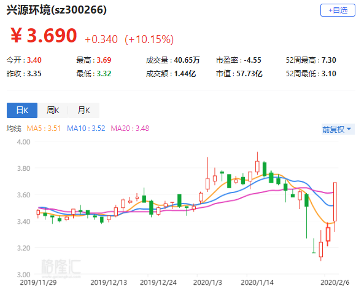356x289 pixels.
Task: Click the 2020/1/14 date axis label
Action: (257, 282)
